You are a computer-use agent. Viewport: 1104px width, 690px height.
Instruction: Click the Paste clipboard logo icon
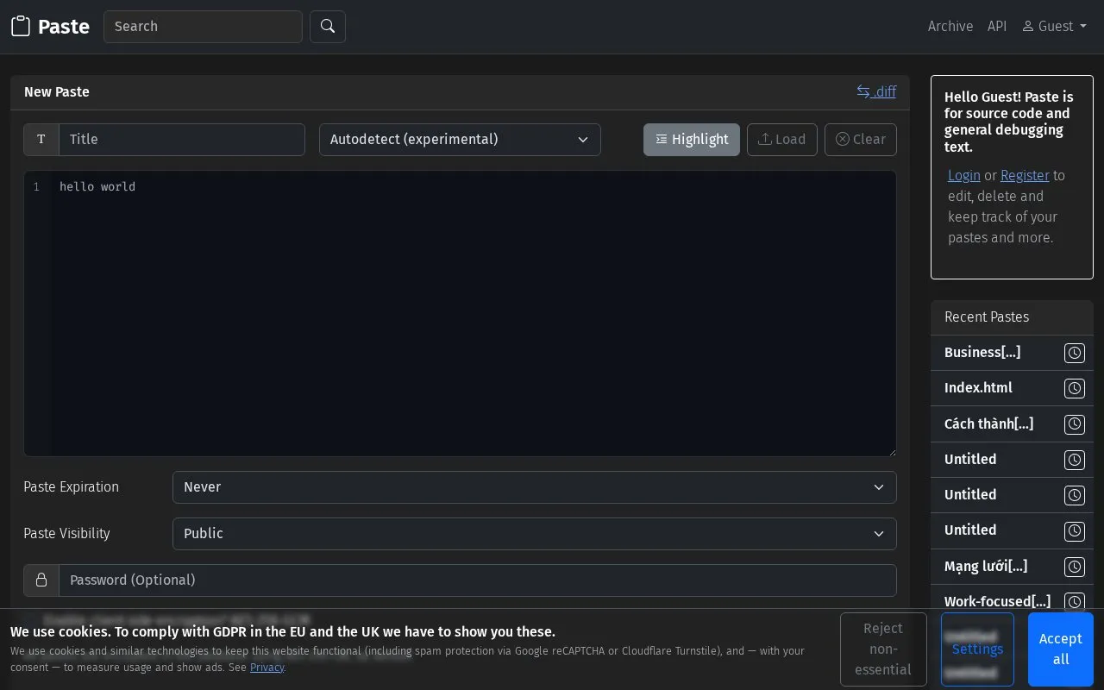(21, 27)
